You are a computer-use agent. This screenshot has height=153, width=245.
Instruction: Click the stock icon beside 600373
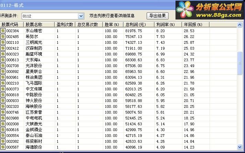pyautogui.click(x=3, y=89)
